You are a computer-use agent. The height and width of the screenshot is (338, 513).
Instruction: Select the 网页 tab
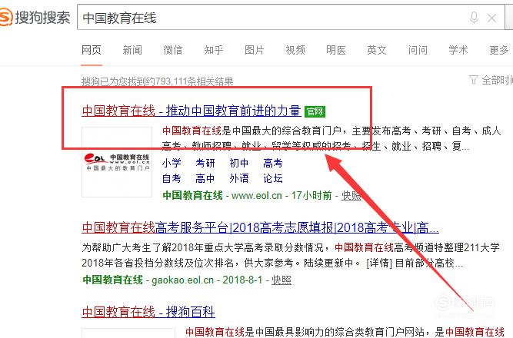[x=92, y=50]
